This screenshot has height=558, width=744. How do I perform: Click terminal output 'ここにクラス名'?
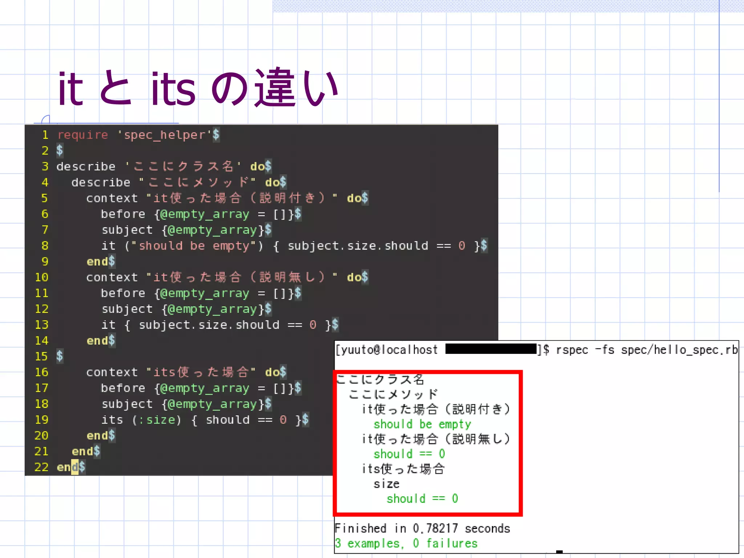(380, 379)
